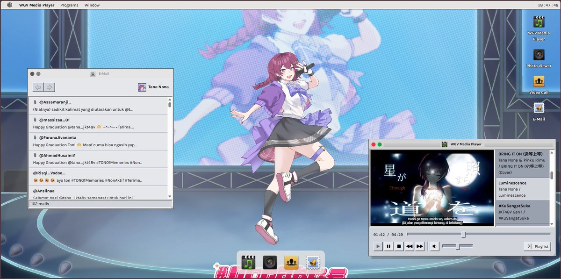The image size is (561, 279).
Task: Select #KuSangatSuka playlist entry
Action: pos(522,212)
